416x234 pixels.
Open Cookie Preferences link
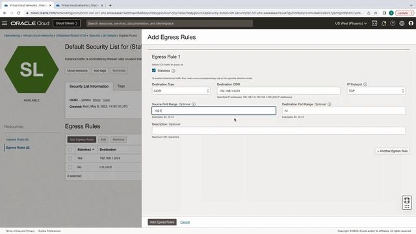coord(49,231)
